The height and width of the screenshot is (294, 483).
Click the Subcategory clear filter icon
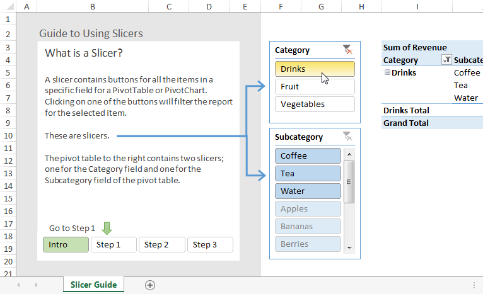pyautogui.click(x=347, y=137)
